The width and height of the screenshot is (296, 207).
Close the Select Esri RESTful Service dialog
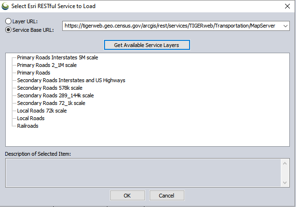click(x=286, y=6)
